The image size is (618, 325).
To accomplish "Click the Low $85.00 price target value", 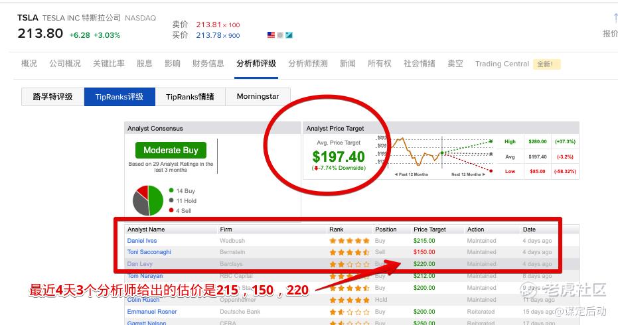I will 538,171.
